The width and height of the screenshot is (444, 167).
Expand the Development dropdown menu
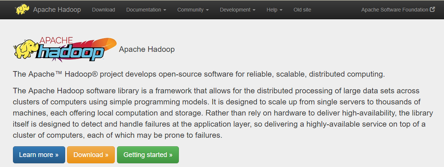coord(238,10)
